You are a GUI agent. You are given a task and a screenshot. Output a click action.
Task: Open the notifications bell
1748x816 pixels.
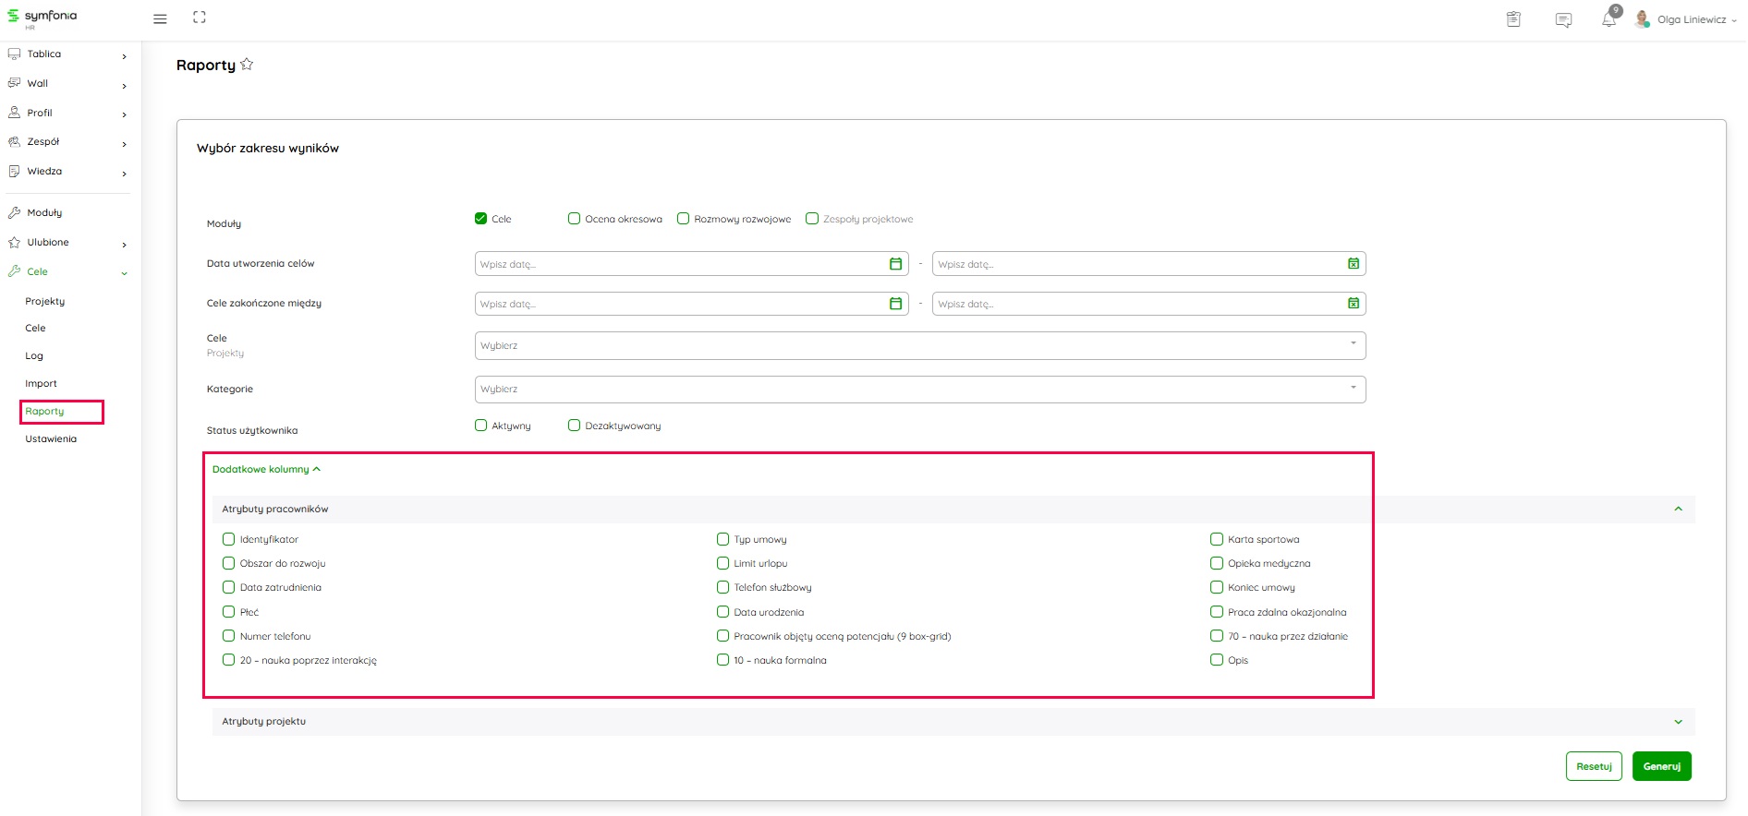[x=1609, y=19]
